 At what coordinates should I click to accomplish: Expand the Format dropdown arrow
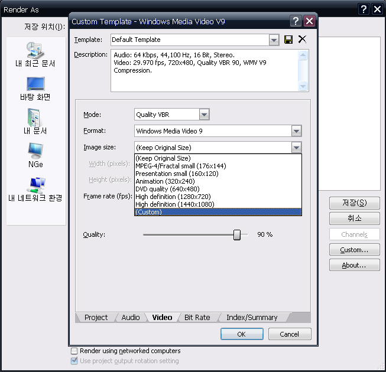296,131
